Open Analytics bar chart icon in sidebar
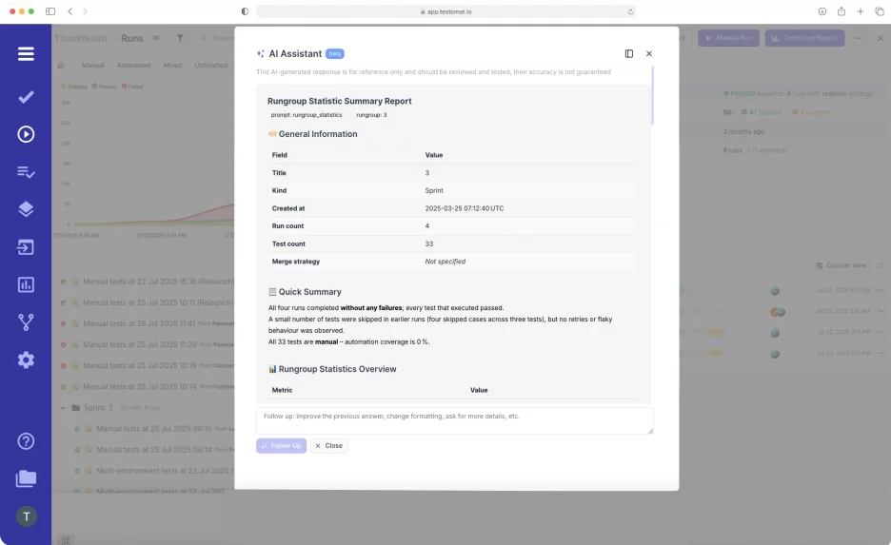This screenshot has height=545, width=891. 26,284
